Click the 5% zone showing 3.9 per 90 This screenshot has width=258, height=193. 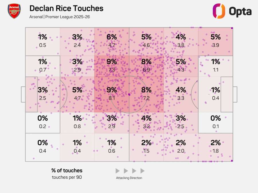tap(215, 41)
